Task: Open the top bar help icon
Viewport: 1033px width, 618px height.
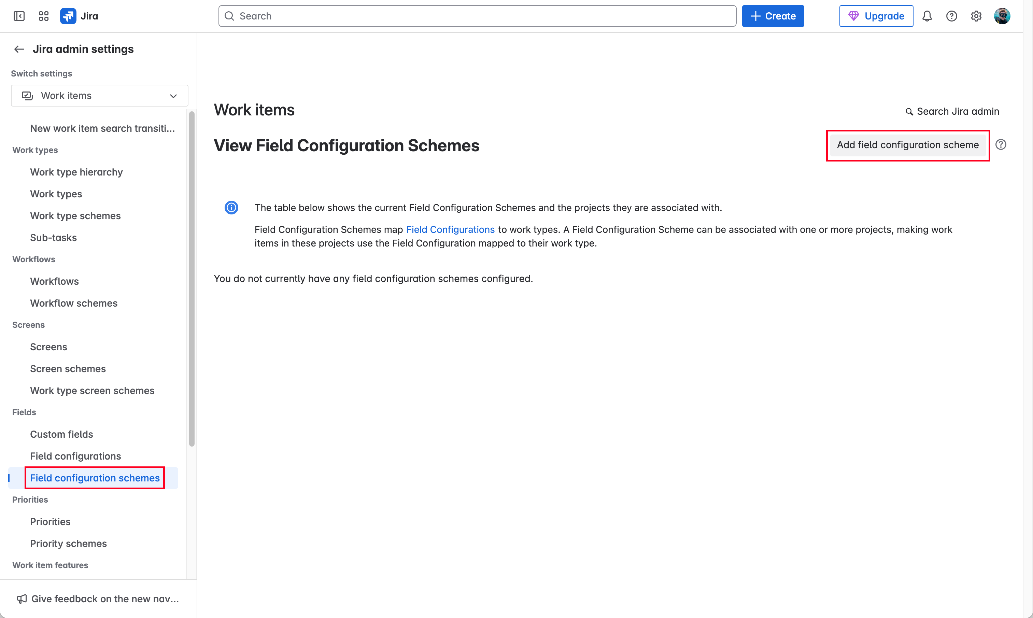Action: 951,16
